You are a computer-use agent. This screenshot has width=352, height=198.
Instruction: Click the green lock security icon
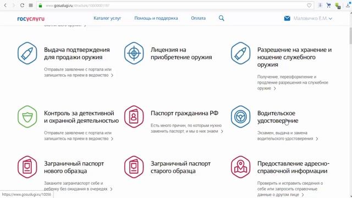[40, 5]
